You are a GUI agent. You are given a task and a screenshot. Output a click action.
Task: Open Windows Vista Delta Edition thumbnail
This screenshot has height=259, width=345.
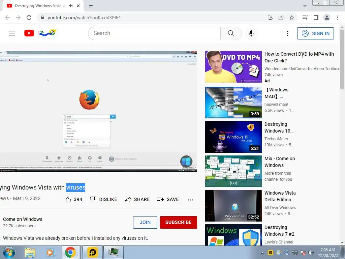pyautogui.click(x=233, y=205)
